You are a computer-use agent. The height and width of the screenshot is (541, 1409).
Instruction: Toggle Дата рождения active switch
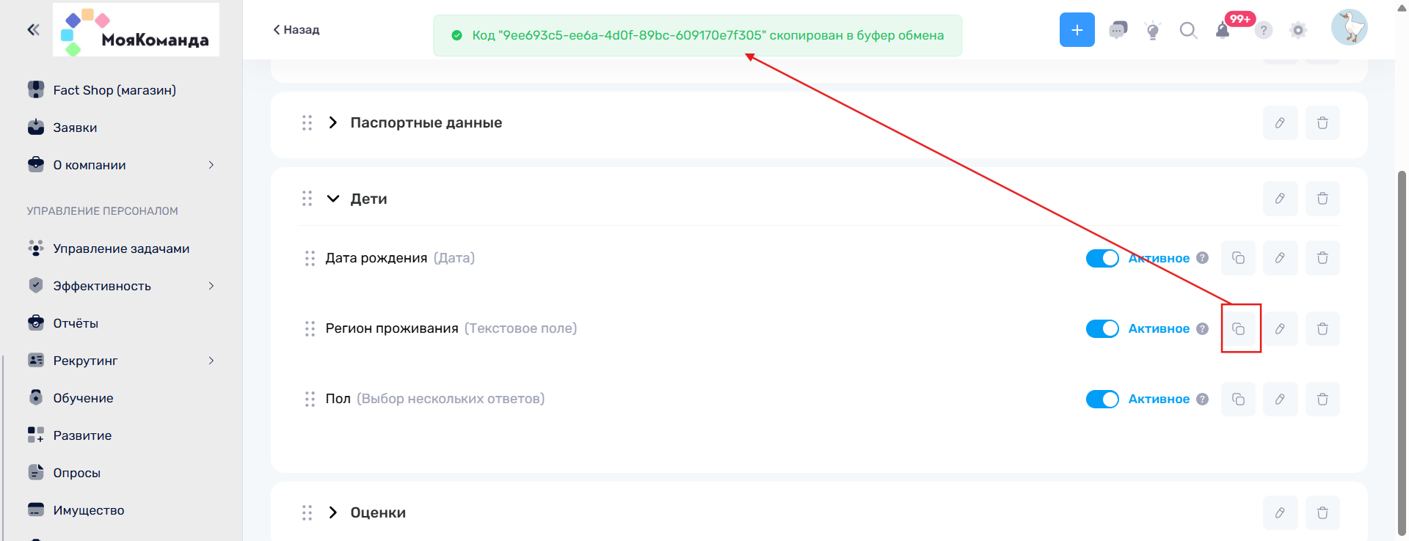[x=1102, y=258]
